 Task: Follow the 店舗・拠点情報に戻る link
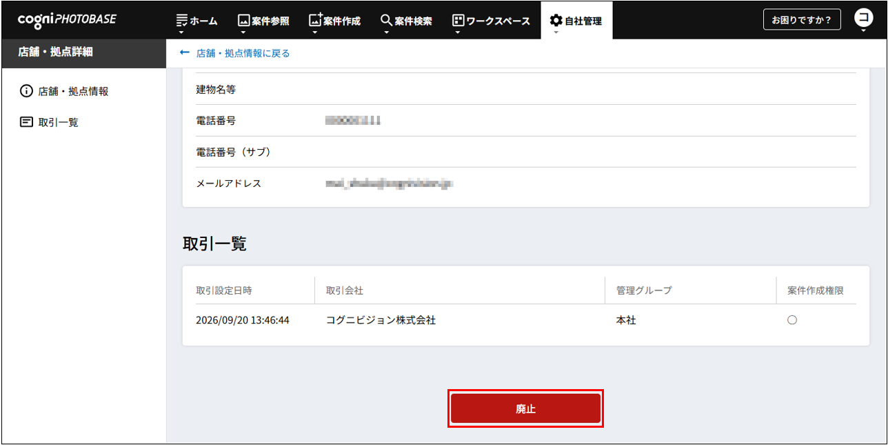tap(243, 53)
